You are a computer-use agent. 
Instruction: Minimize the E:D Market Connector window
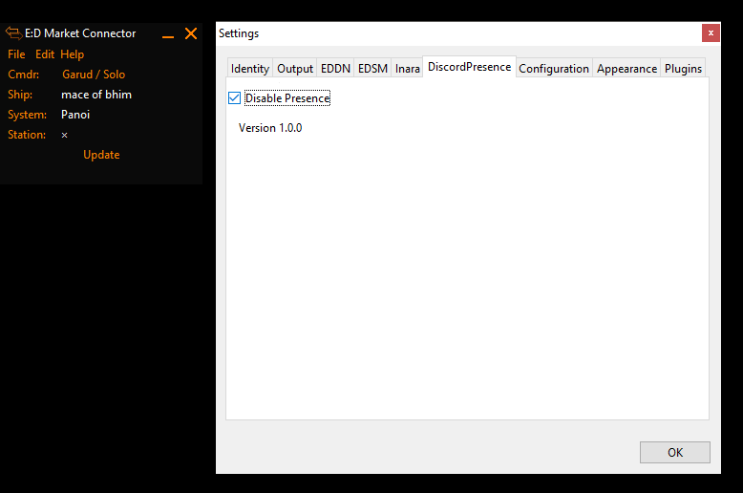(x=168, y=34)
